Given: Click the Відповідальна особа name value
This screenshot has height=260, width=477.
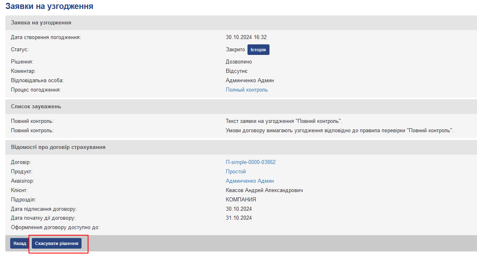Looking at the screenshot, I should (x=250, y=81).
